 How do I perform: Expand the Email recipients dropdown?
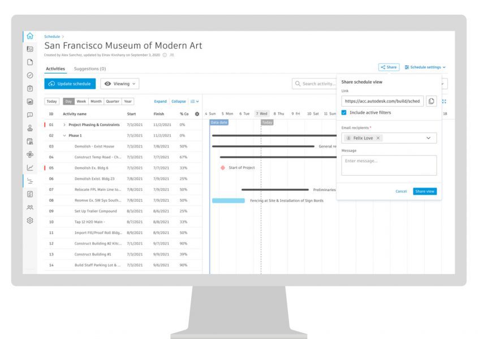429,137
